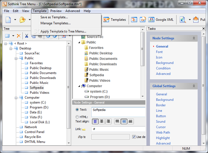This screenshot has width=208, height=153.
Task: Select Control Panel in Tree panel
Action: tap(34, 132)
